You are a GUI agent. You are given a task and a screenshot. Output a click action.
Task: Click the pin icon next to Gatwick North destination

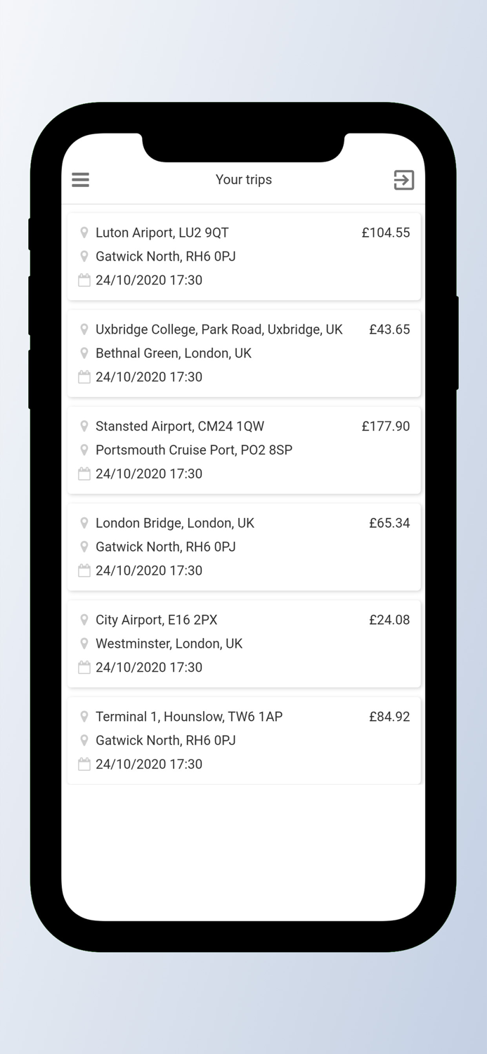point(84,256)
